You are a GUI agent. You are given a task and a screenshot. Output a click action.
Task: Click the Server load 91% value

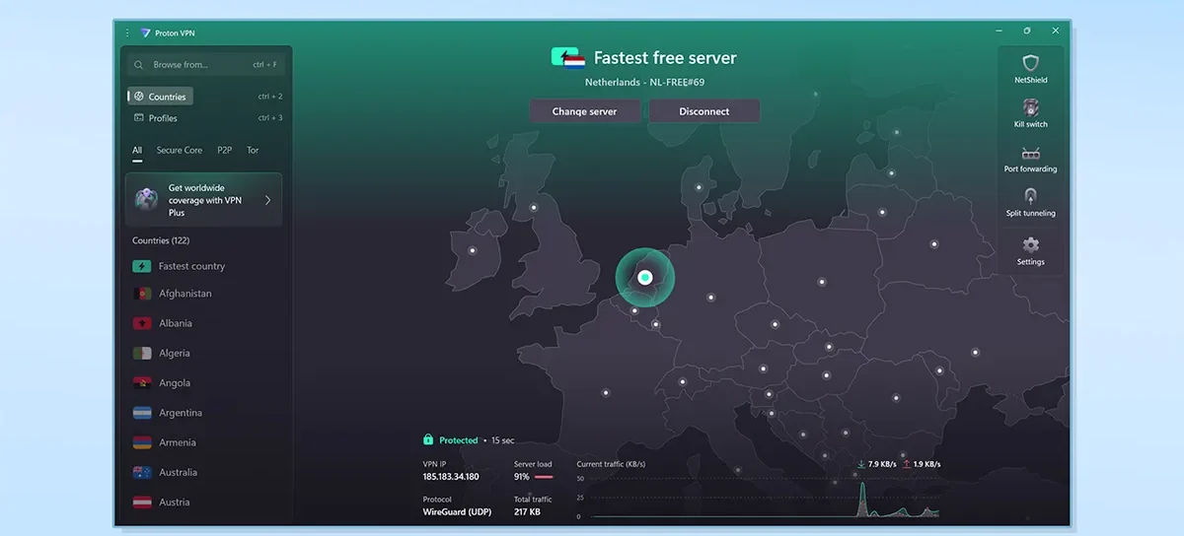click(x=522, y=477)
